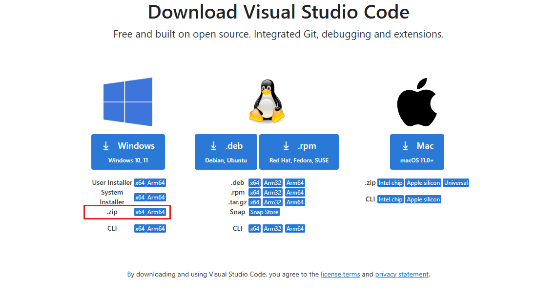
Task: Select Arm64 in the .tar.gz row
Action: coord(295,202)
